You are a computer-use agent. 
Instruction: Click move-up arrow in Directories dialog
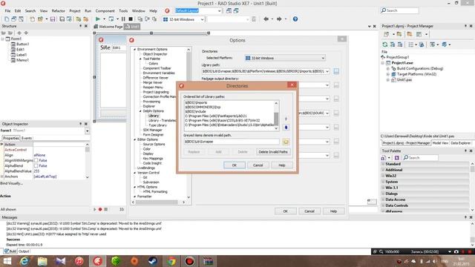[x=286, y=119]
